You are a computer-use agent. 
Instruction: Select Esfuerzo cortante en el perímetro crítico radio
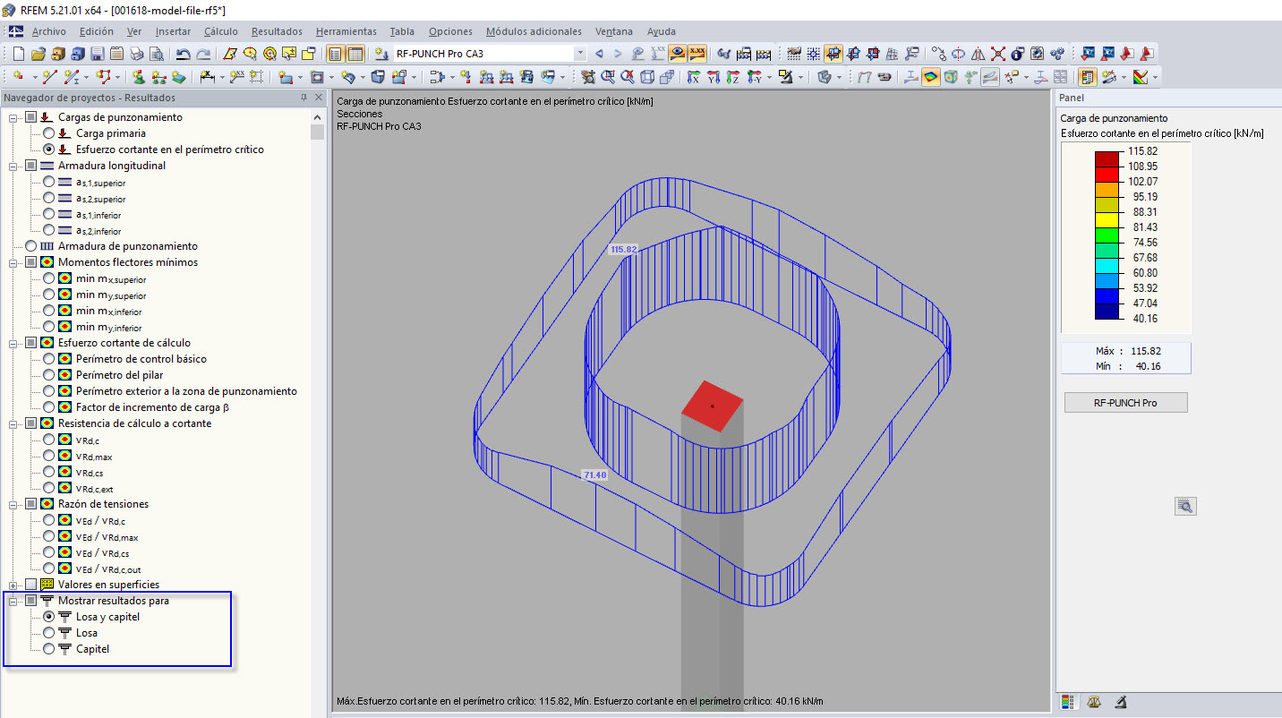[48, 150]
